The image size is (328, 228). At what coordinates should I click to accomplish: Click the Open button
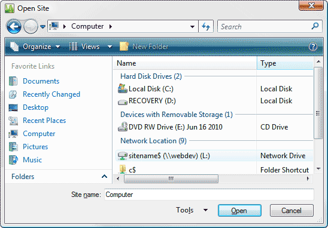point(239,211)
